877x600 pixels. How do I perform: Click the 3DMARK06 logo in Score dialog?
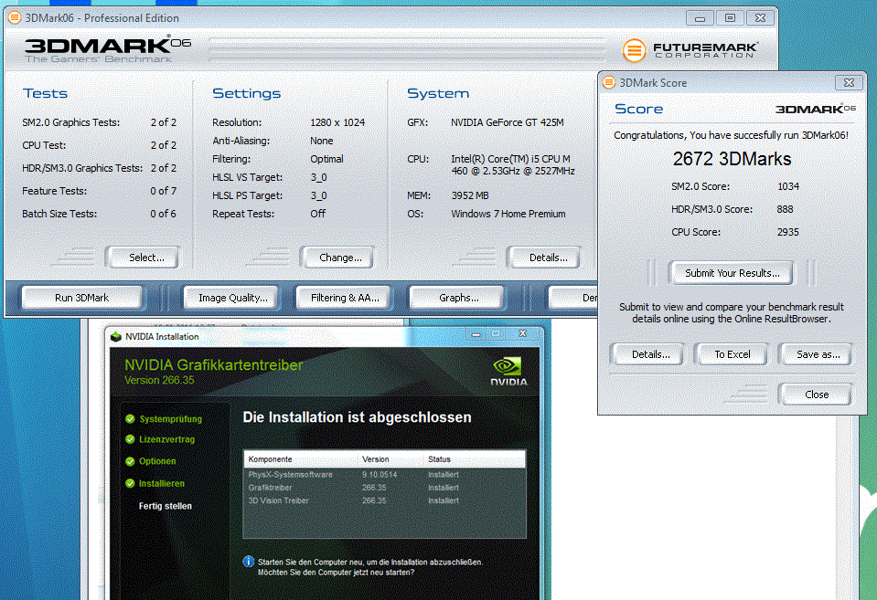(x=816, y=109)
